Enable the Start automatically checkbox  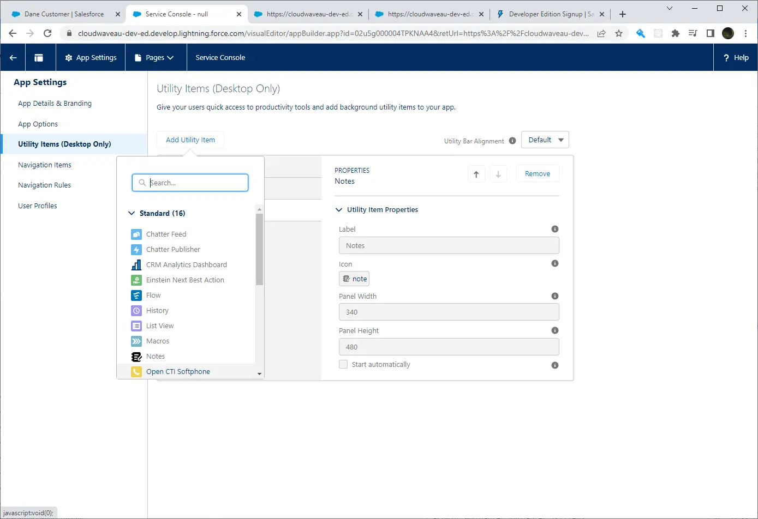pos(343,364)
